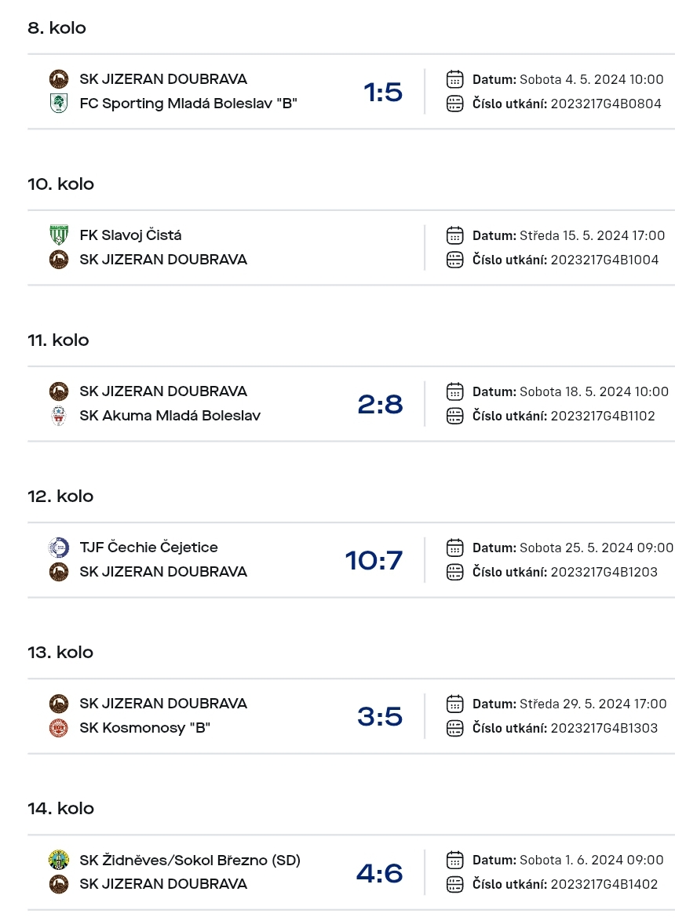Click Jizeran Doubrava logo in 13. kolo
This screenshot has width=675, height=917.
59,704
